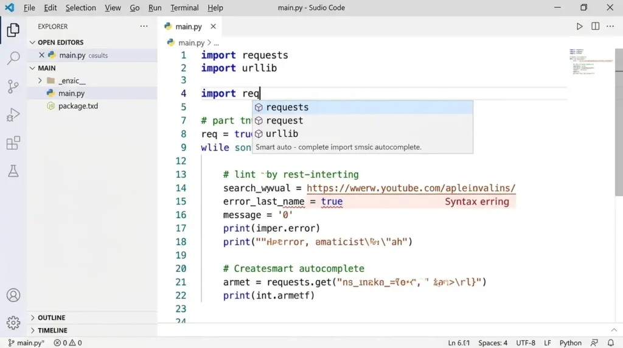
Task: Click the Python icon in breadcrumb
Action: coord(171,42)
